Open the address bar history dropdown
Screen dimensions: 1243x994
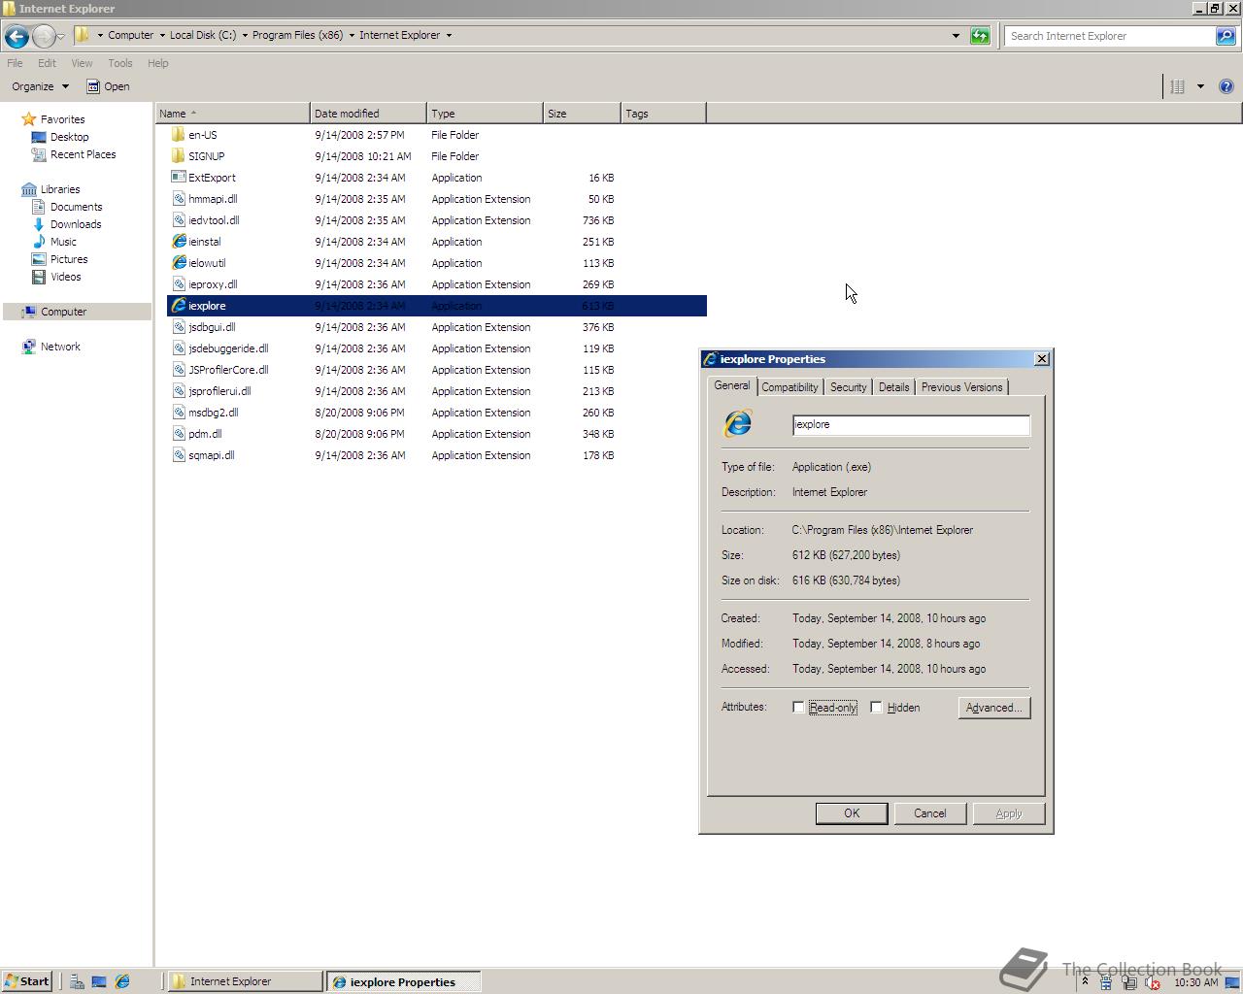[956, 36]
